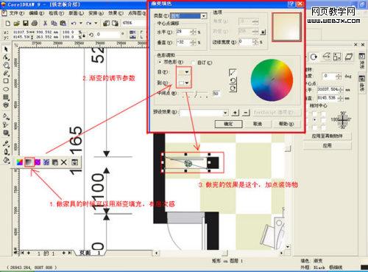The height and width of the screenshot is (272, 368).
Task: Click the Horizontal center offset field
Action: pyautogui.click(x=184, y=32)
